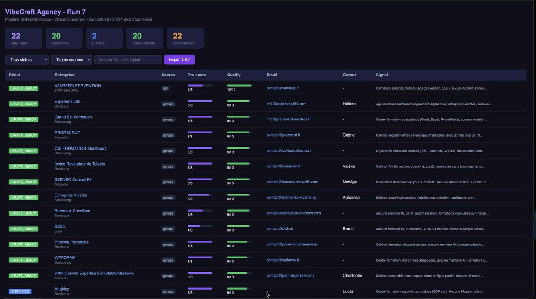Email info@grandest-formation.fr

coord(289,119)
